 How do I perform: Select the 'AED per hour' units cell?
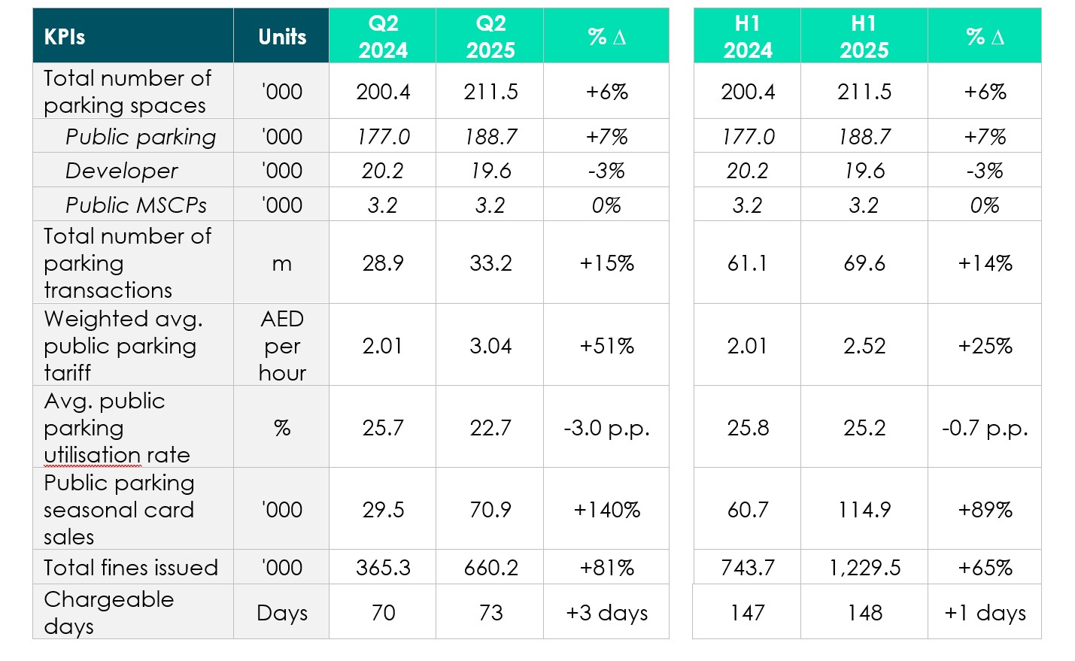pyautogui.click(x=282, y=346)
